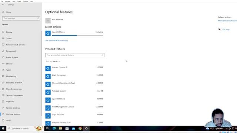
Task: Click the Notepad (system) name text
Action: point(59,91)
